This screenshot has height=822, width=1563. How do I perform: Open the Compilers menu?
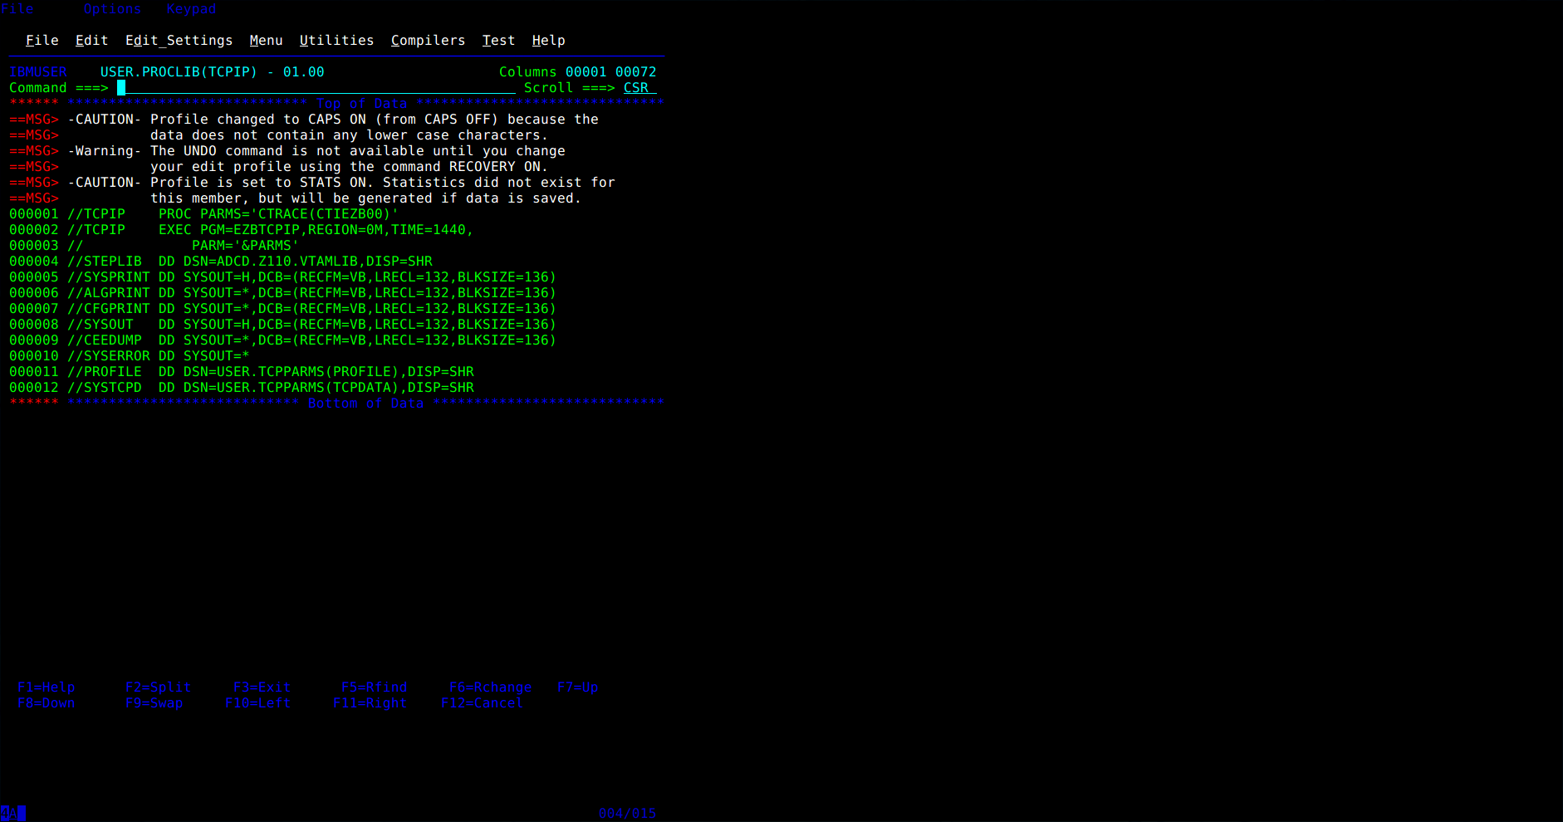(x=428, y=40)
